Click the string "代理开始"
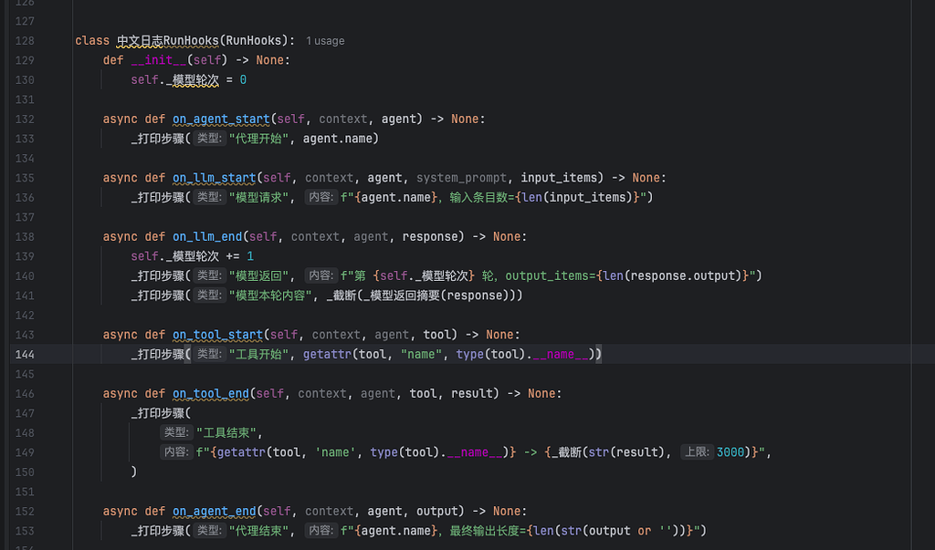This screenshot has height=550, width=935. click(x=258, y=139)
